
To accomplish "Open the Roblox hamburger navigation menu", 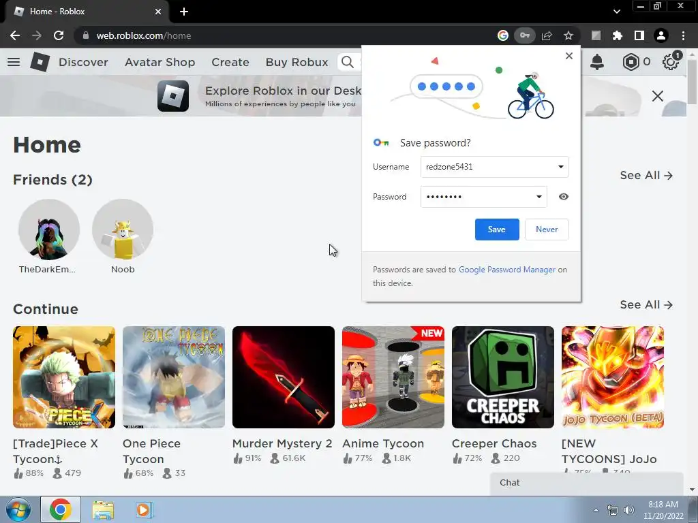I will click(x=14, y=62).
